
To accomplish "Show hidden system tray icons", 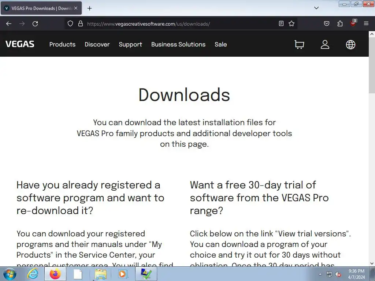I will (x=320, y=274).
